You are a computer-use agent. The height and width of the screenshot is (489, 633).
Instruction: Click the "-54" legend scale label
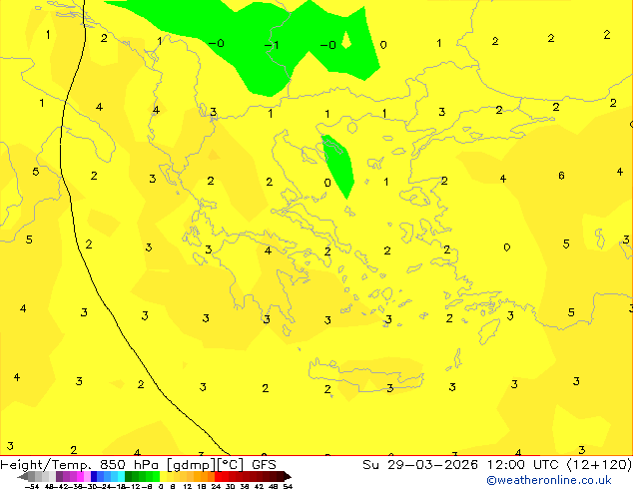(x=32, y=486)
